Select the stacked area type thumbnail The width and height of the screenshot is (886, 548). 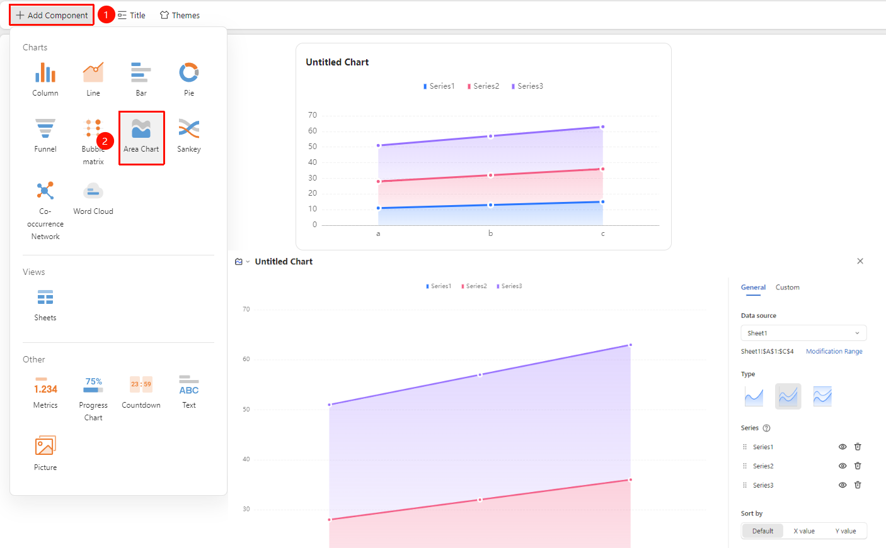click(x=788, y=396)
